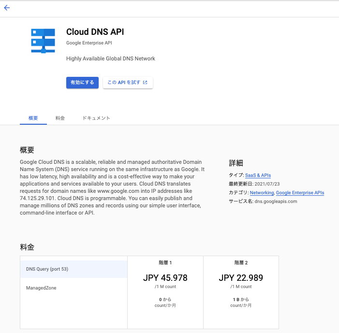Click the 階層 1 column header
This screenshot has width=339, height=333.
click(x=165, y=262)
